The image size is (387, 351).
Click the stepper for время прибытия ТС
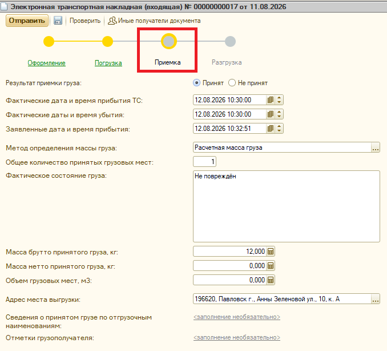click(x=279, y=100)
